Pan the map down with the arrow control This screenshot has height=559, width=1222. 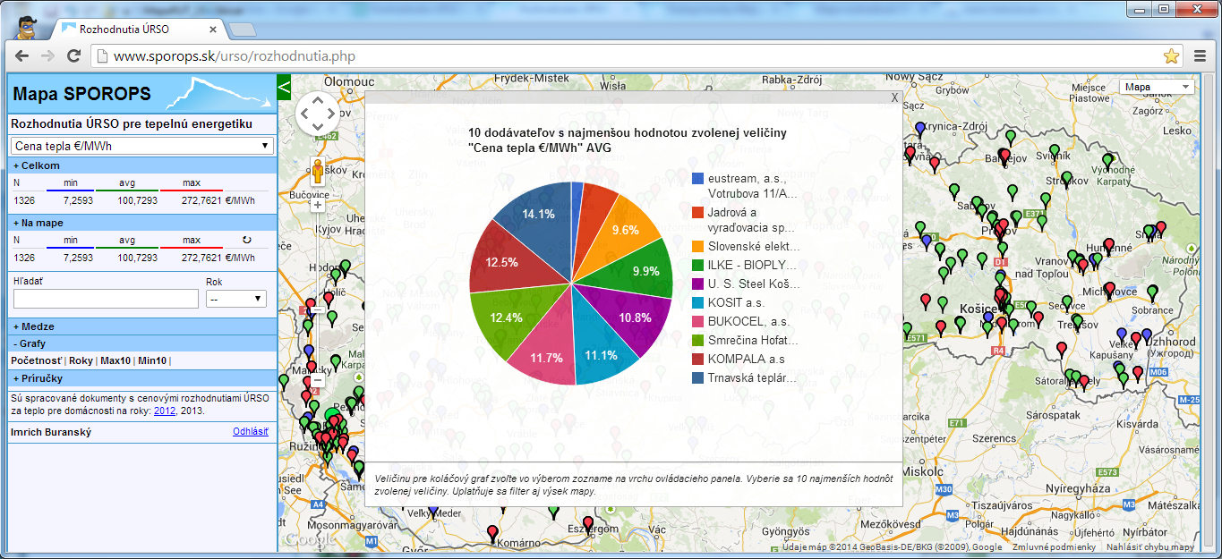(317, 129)
